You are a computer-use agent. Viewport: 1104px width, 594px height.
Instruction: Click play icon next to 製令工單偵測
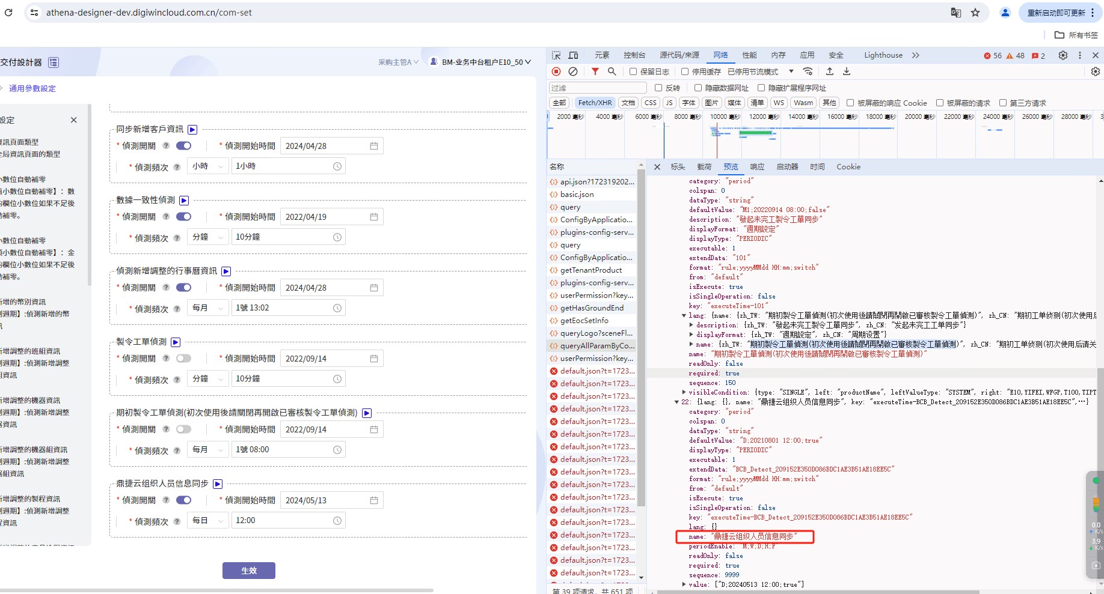pyautogui.click(x=176, y=342)
